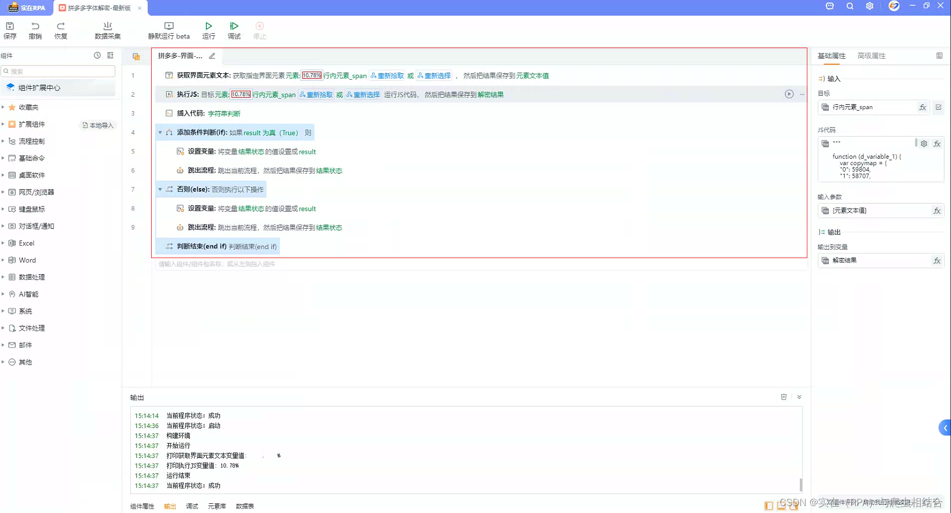Collapse the 否则(else) branch
Viewport: 951px width, 513px height.
click(x=160, y=189)
